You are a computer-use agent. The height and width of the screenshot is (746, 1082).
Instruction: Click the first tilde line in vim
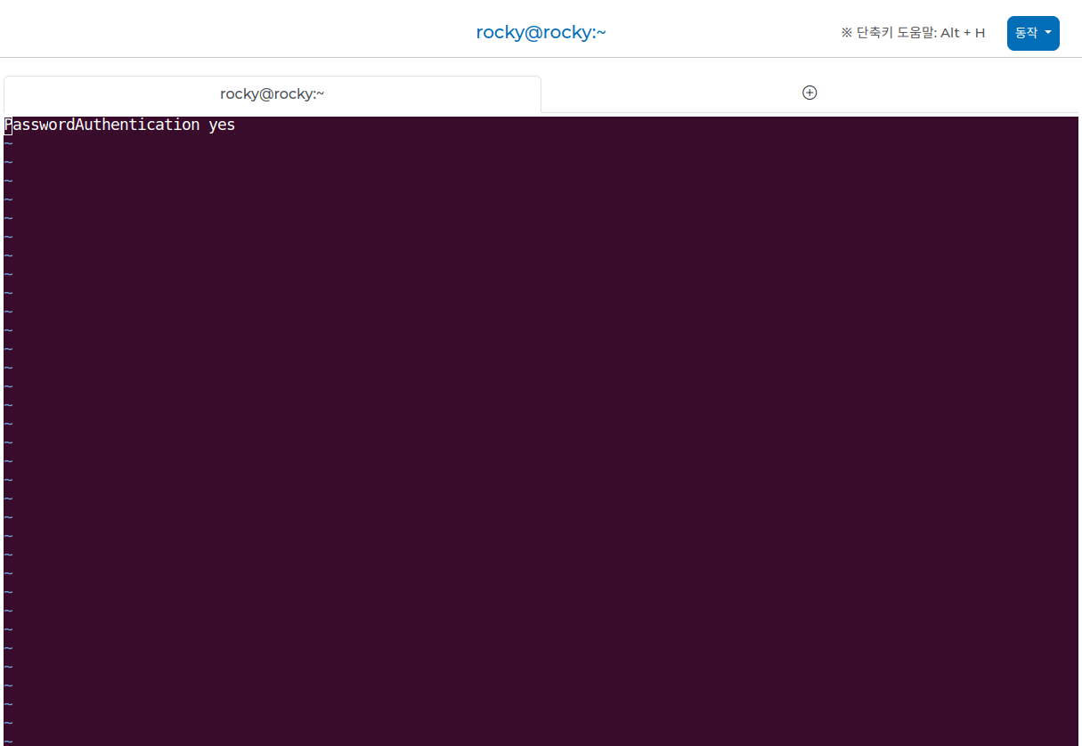tap(7, 143)
